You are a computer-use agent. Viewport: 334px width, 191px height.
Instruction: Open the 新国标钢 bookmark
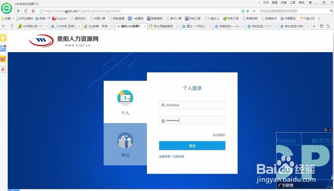pyautogui.click(x=250, y=18)
